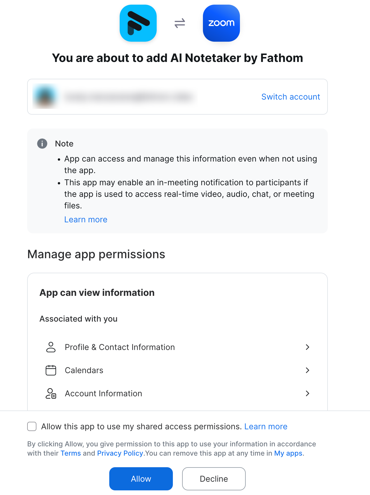The width and height of the screenshot is (370, 495).
Task: Click the two-way arrows exchange icon
Action: click(x=180, y=23)
